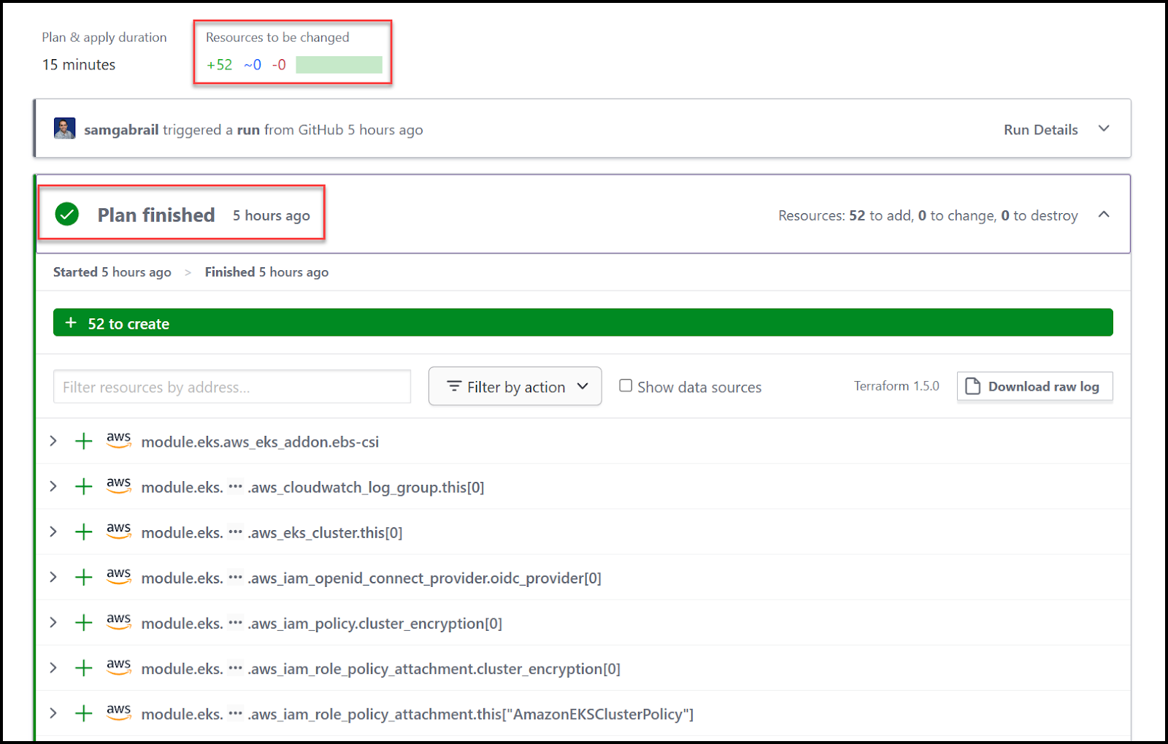Click the ellipsis in the truncated eks_cluster module path
This screenshot has height=744, width=1168.
[235, 532]
